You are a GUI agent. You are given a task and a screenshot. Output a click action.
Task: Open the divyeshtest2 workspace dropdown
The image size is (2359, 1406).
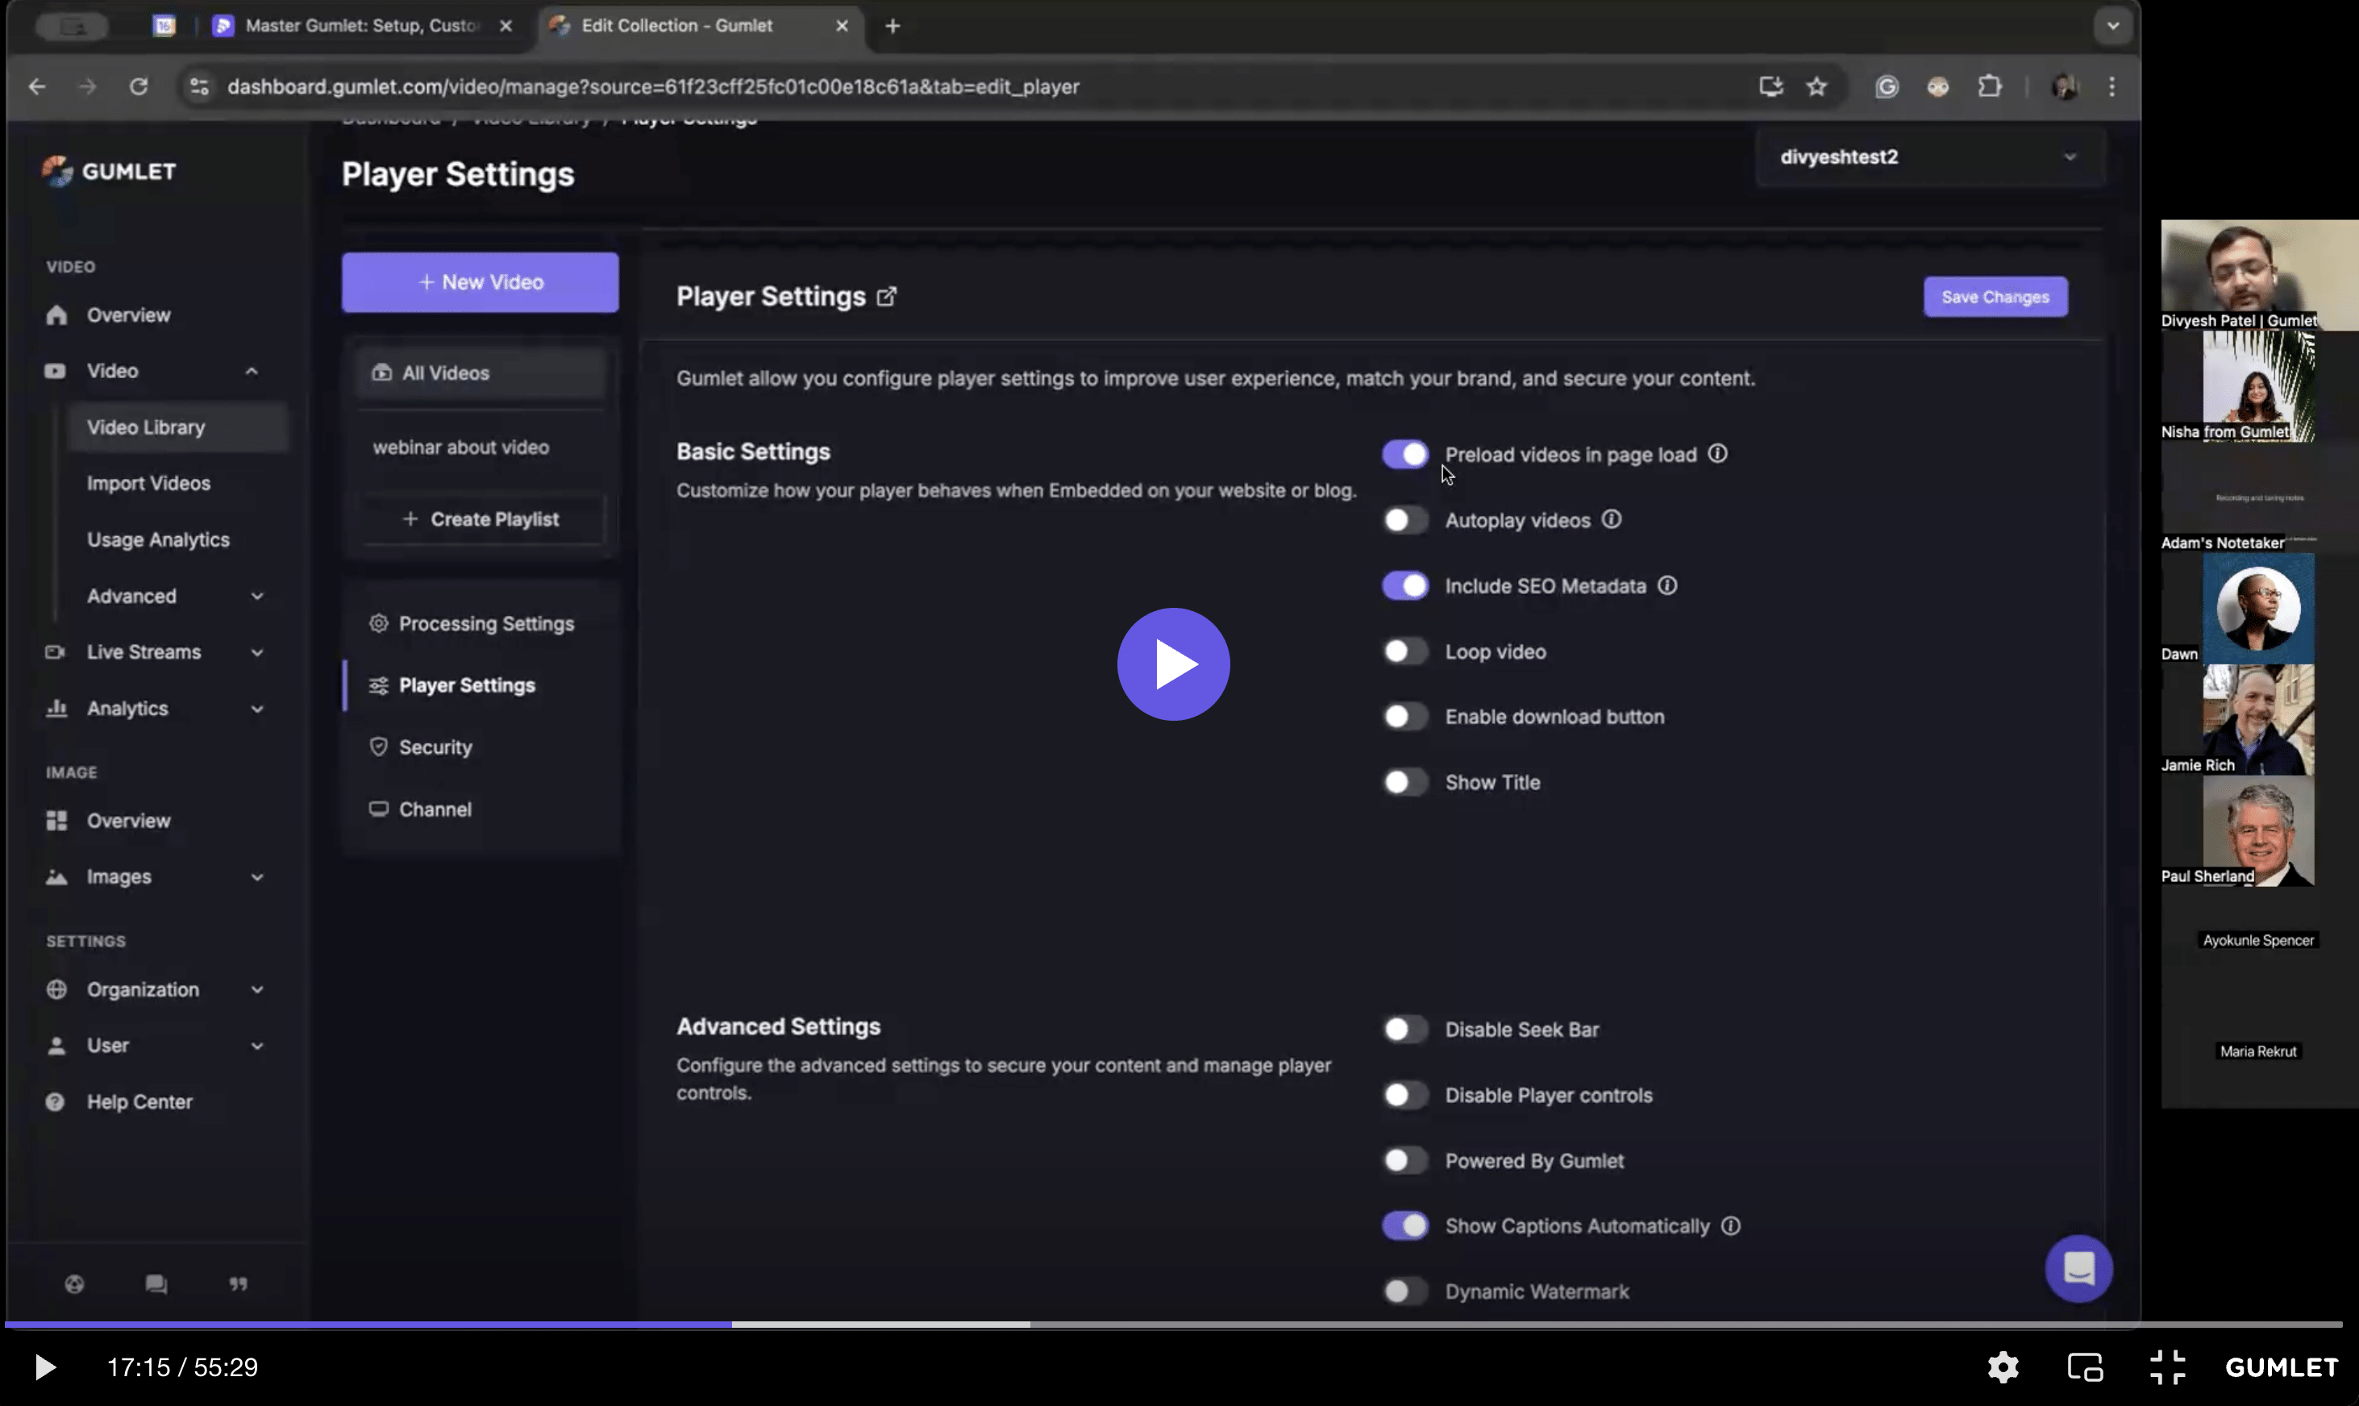[x=1929, y=157]
